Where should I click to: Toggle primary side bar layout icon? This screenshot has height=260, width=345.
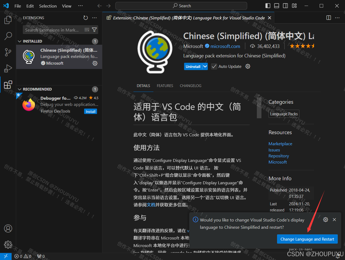268,6
